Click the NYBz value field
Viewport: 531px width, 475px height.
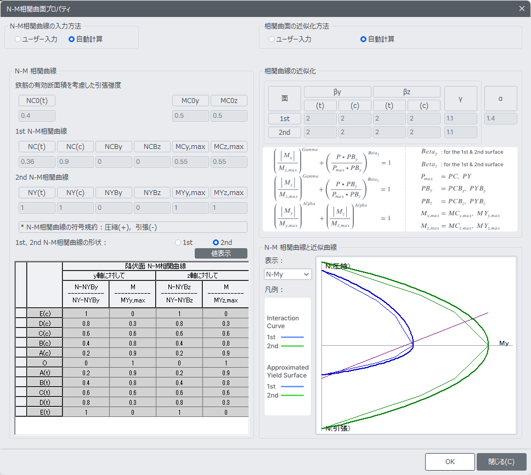pyautogui.click(x=152, y=208)
